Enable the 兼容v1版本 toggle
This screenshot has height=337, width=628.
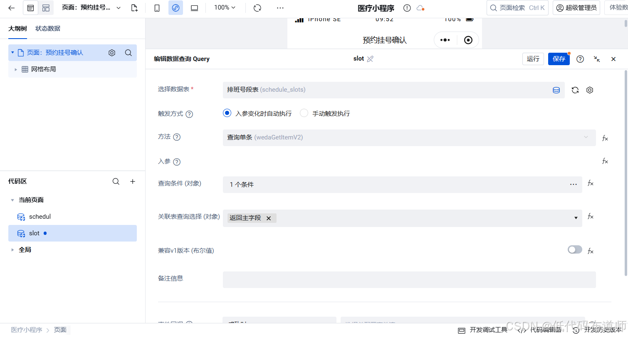574,249
